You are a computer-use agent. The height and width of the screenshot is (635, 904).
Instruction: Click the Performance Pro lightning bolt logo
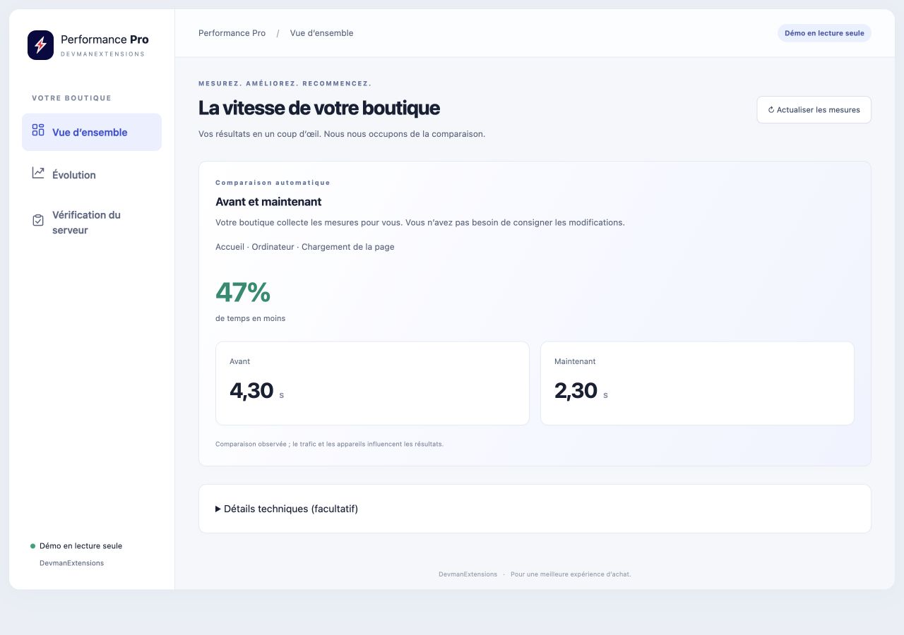click(x=40, y=45)
